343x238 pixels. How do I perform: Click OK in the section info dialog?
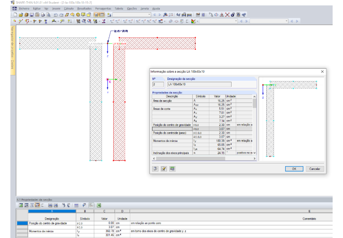point(294,169)
